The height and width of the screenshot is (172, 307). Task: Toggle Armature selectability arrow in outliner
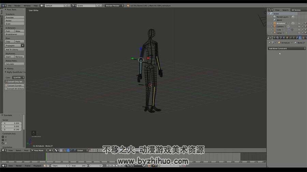coord(302,23)
